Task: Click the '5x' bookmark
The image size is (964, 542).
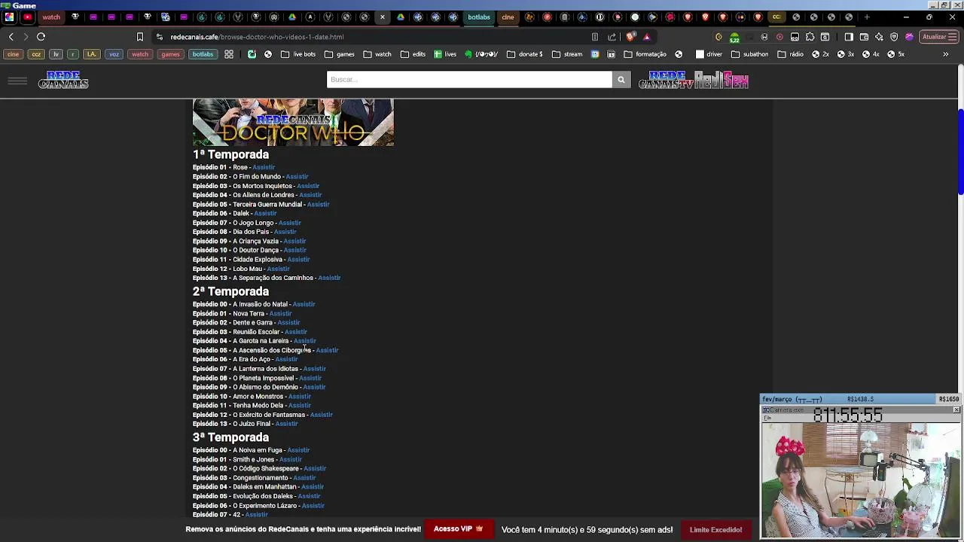Action: (895, 54)
